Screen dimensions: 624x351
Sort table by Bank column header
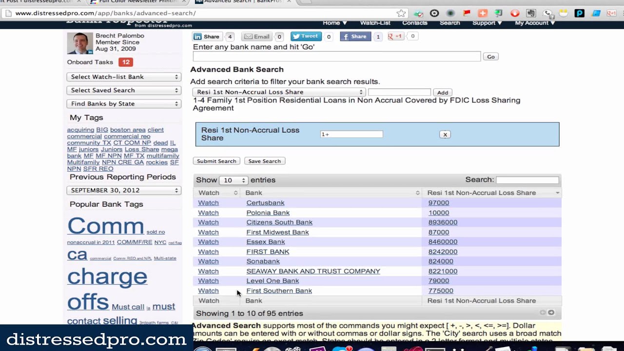[331, 193]
